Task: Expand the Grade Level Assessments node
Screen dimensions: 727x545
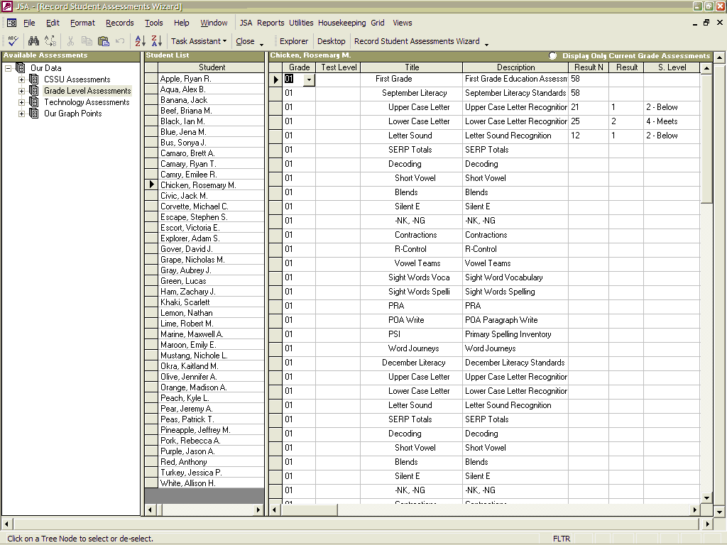Action: 21,91
